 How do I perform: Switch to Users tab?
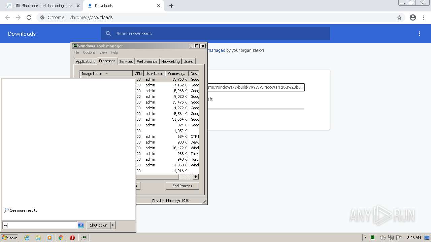tap(188, 62)
